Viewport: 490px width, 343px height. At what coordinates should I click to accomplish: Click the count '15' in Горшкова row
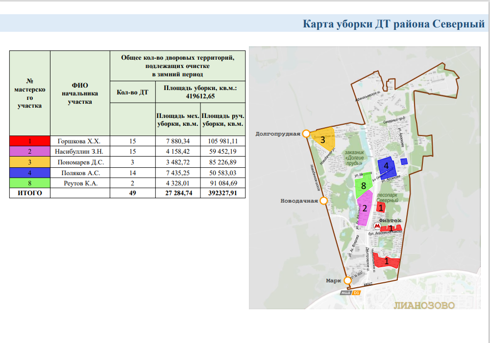click(x=132, y=141)
